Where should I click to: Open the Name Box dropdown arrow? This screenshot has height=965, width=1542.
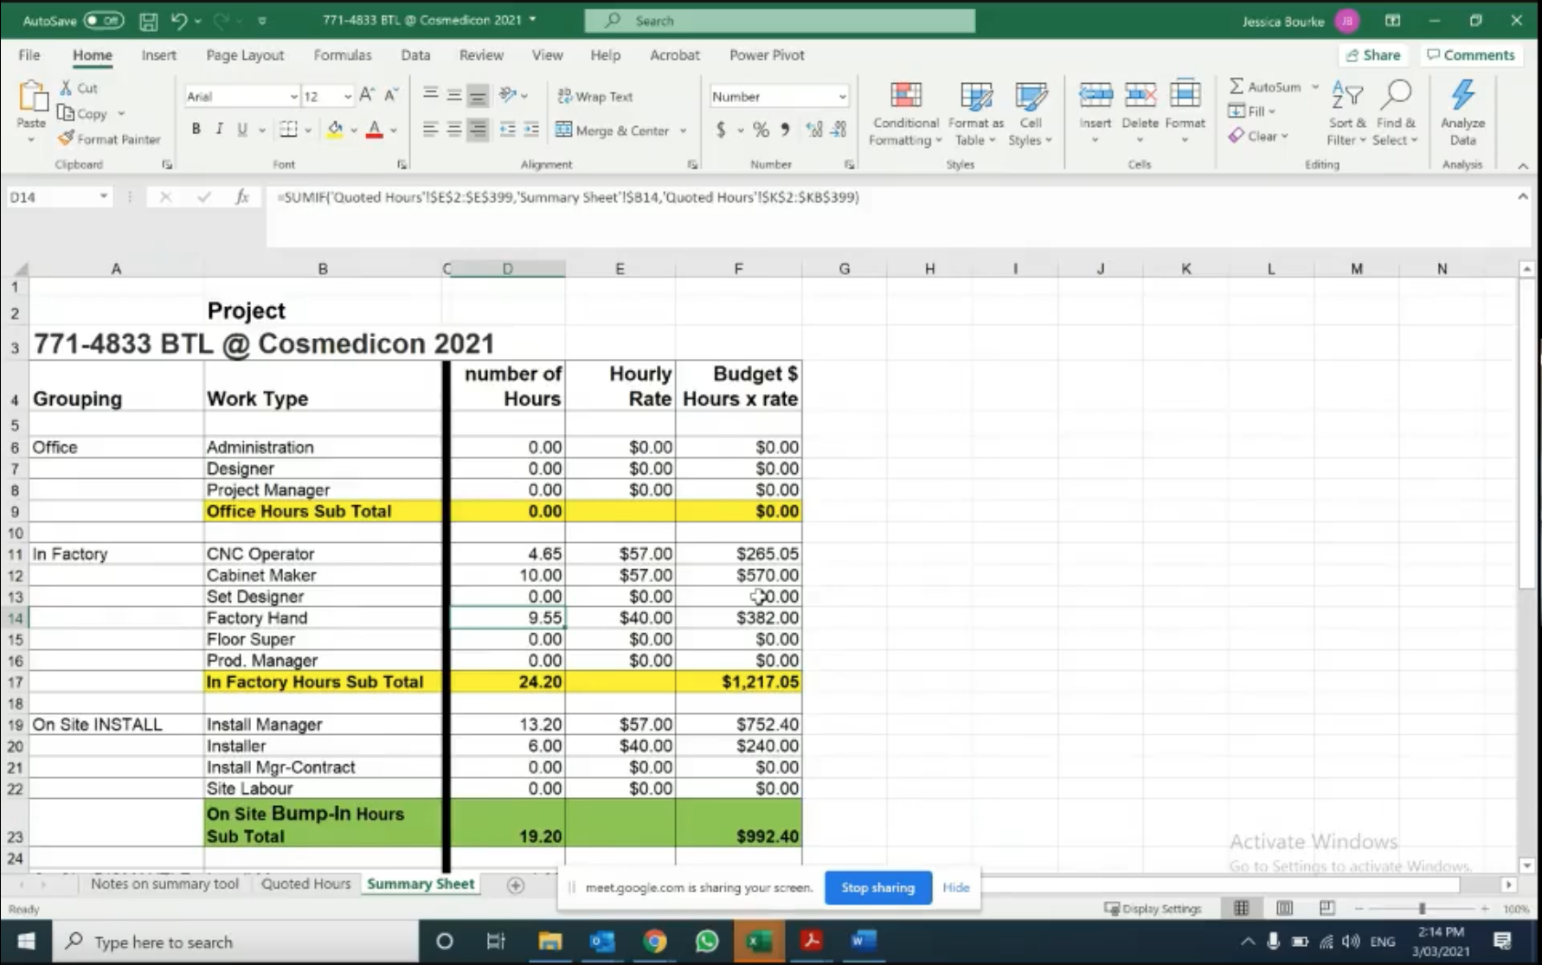pyautogui.click(x=104, y=197)
